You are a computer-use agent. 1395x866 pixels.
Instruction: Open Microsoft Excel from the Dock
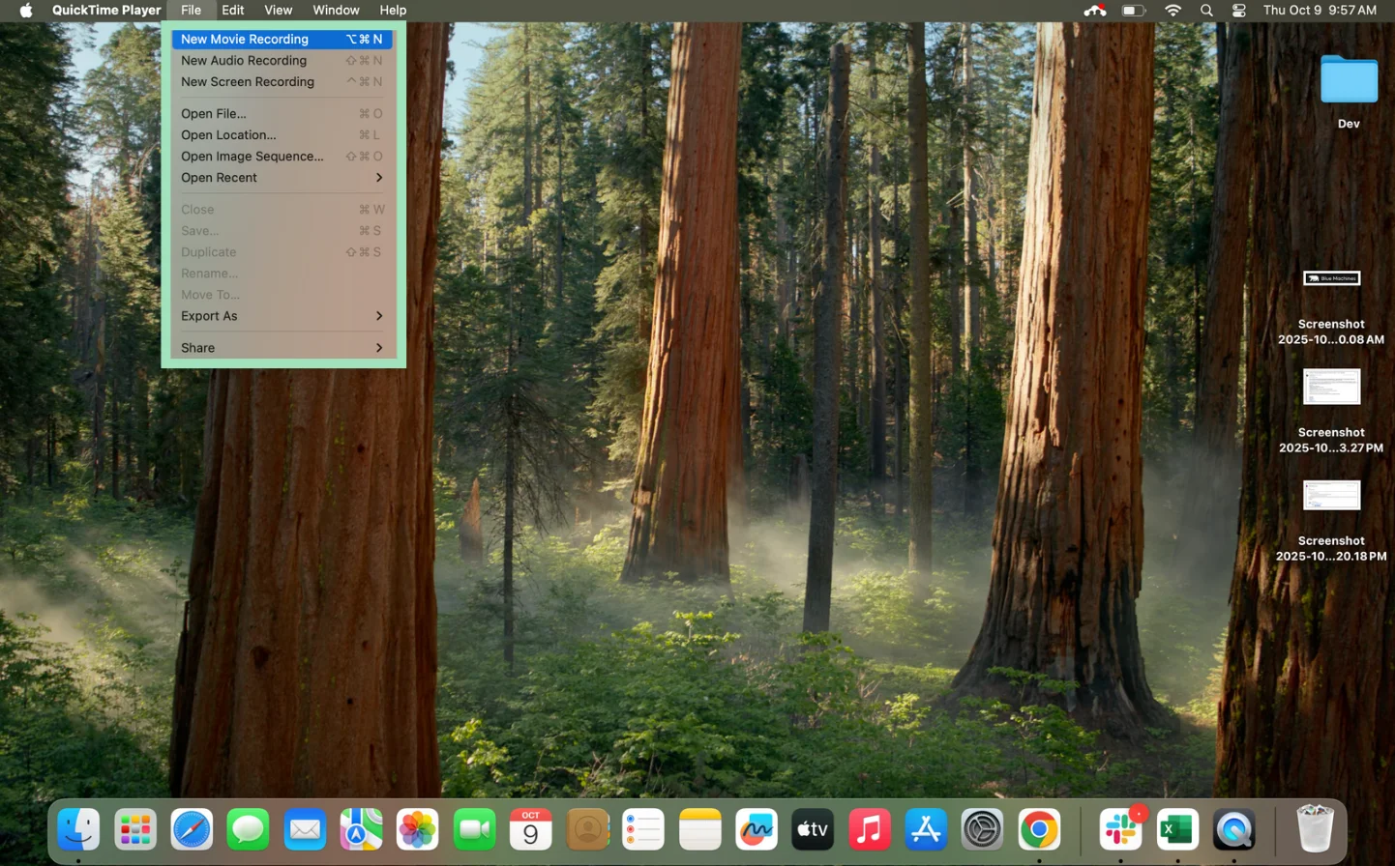click(1176, 828)
